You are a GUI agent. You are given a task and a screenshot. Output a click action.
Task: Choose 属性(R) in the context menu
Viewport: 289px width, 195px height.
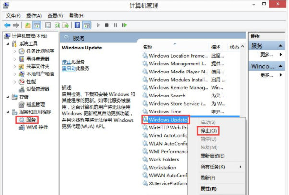coord(208,189)
